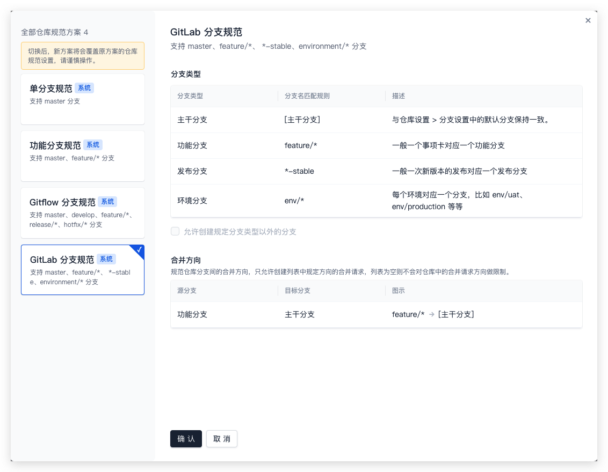Click the 合并方向 section heading

point(186,260)
